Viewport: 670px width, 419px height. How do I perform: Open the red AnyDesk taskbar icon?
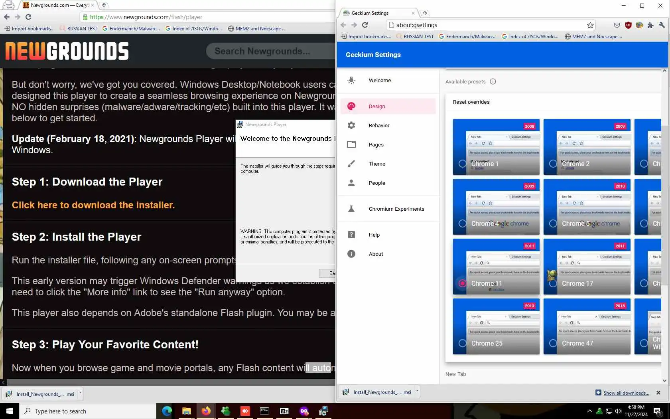pos(245,411)
